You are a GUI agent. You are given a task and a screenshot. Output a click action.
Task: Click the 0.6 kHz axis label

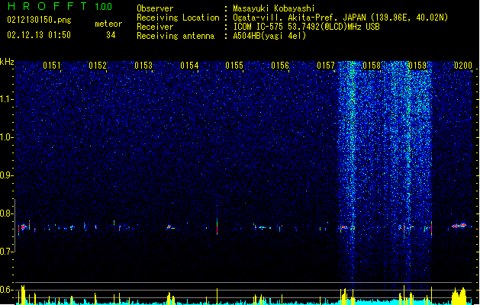7,290
